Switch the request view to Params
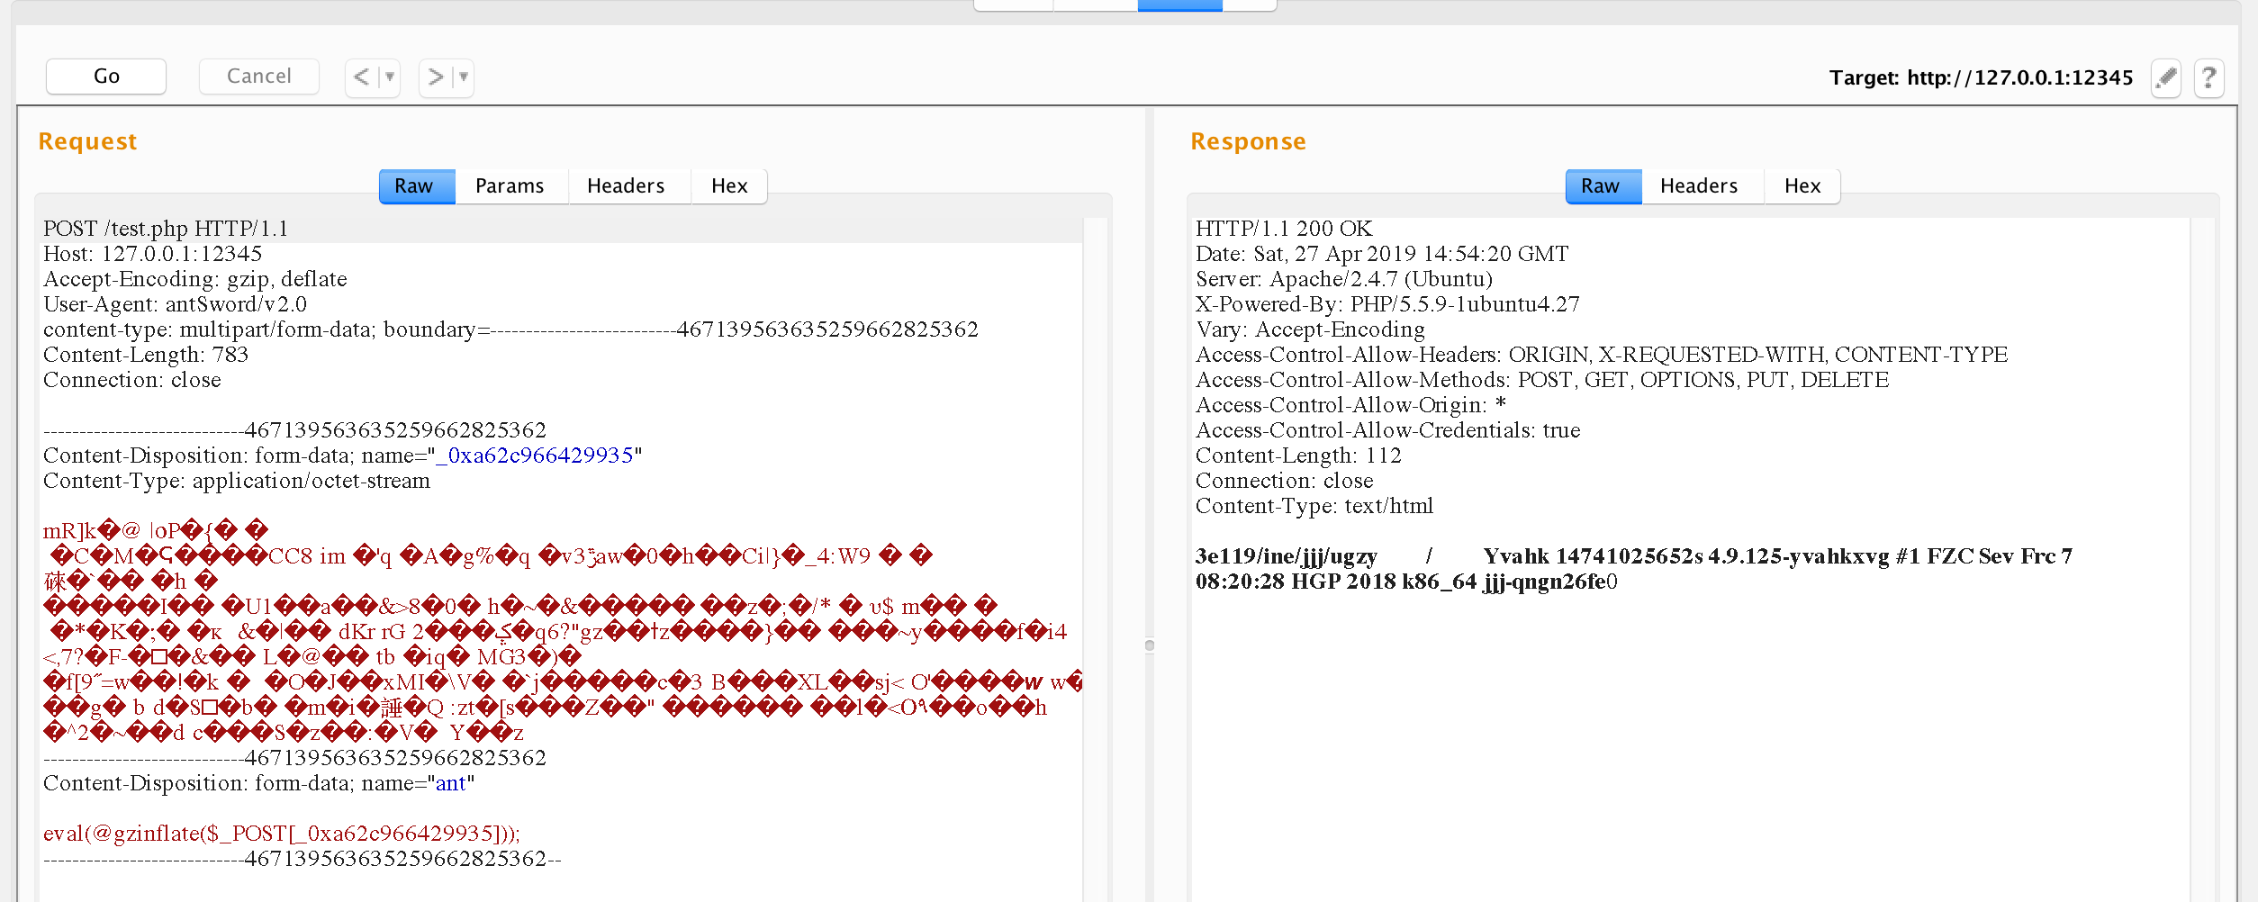2258x902 pixels. tap(510, 185)
